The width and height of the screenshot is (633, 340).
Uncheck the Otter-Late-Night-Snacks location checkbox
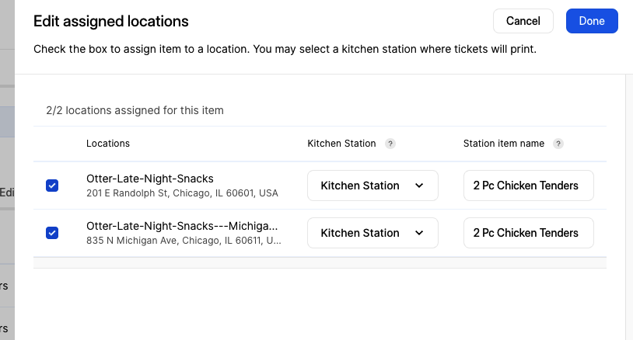click(x=52, y=186)
